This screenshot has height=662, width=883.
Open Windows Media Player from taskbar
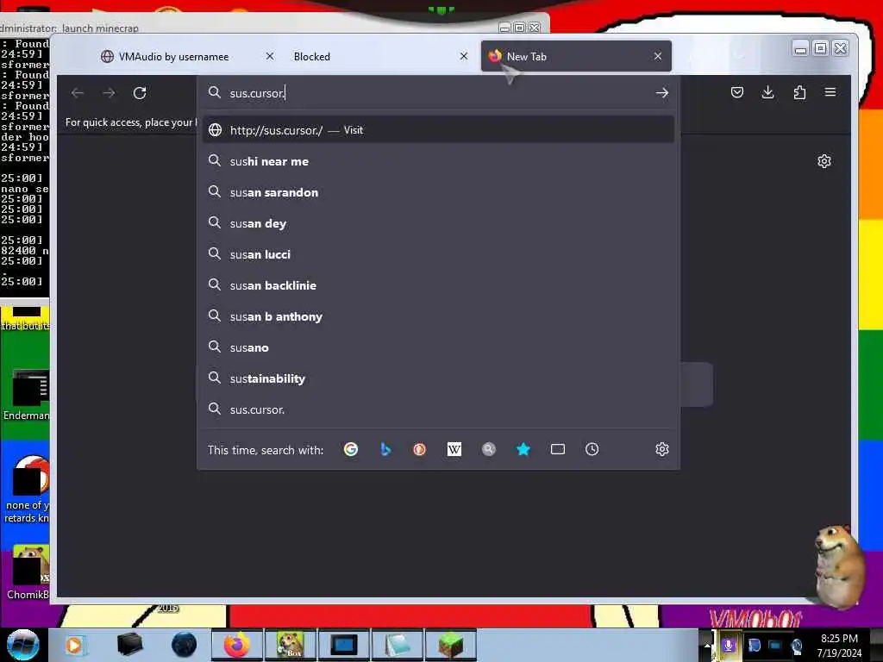click(74, 645)
